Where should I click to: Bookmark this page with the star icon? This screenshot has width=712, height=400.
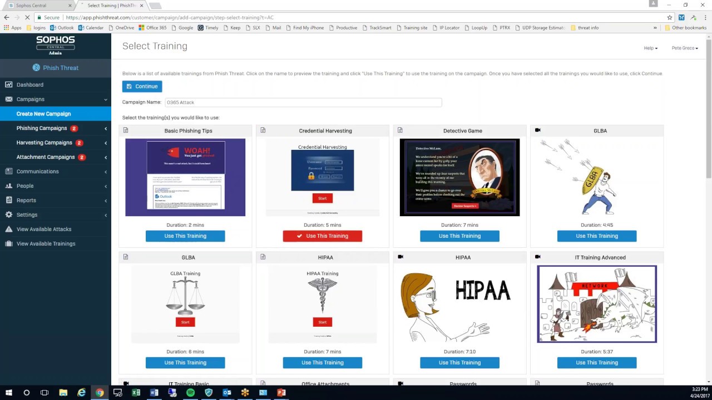pos(670,17)
